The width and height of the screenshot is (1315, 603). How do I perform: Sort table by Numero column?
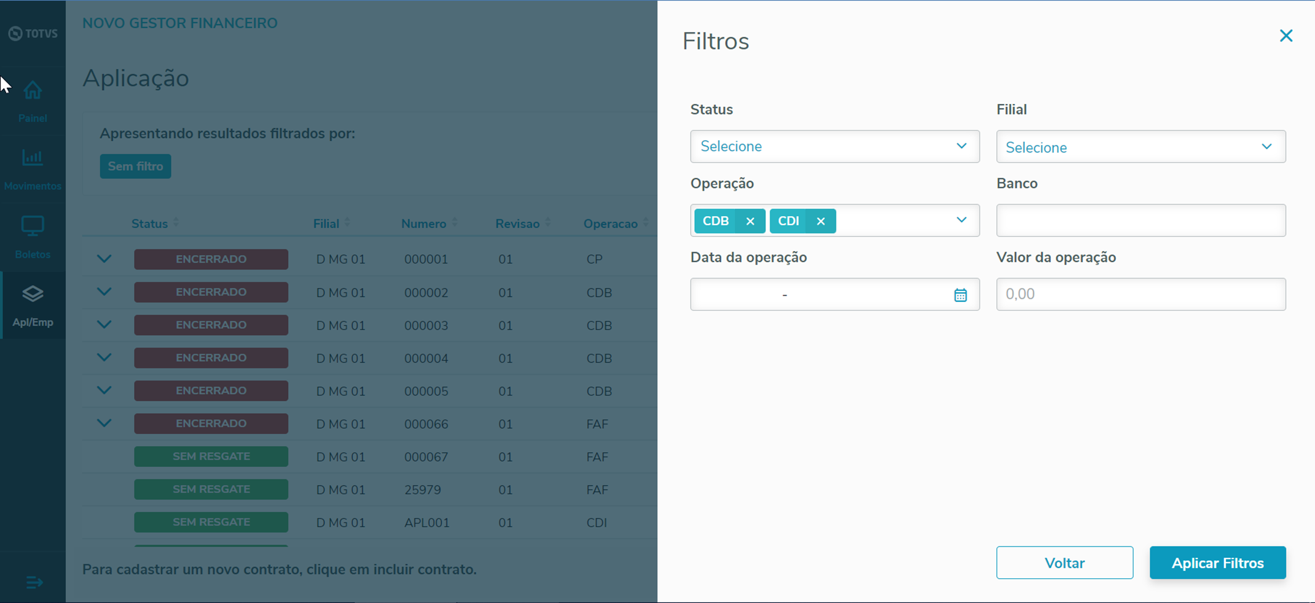tap(424, 223)
